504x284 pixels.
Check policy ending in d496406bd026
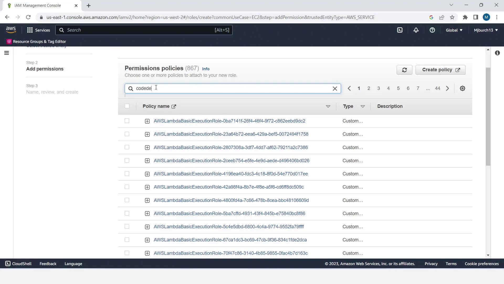point(127,160)
